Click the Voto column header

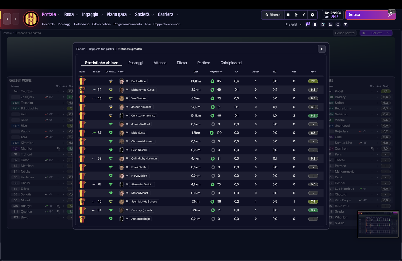313,72
